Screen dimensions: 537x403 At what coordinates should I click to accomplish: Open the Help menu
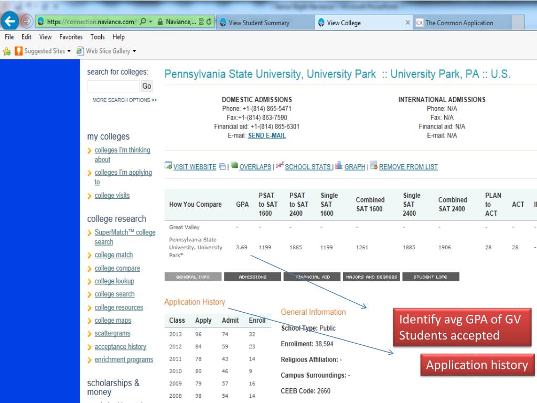[119, 37]
